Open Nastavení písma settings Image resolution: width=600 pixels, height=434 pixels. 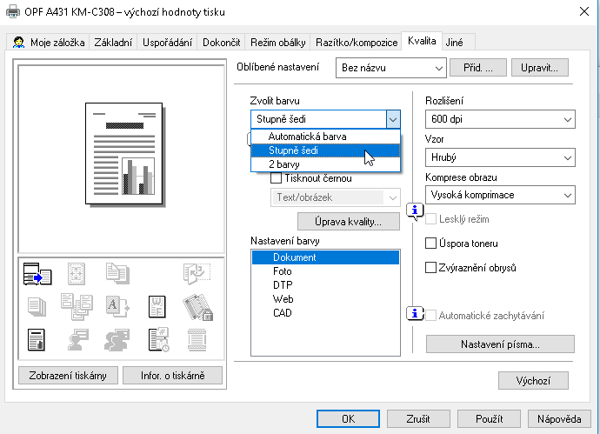coord(500,344)
